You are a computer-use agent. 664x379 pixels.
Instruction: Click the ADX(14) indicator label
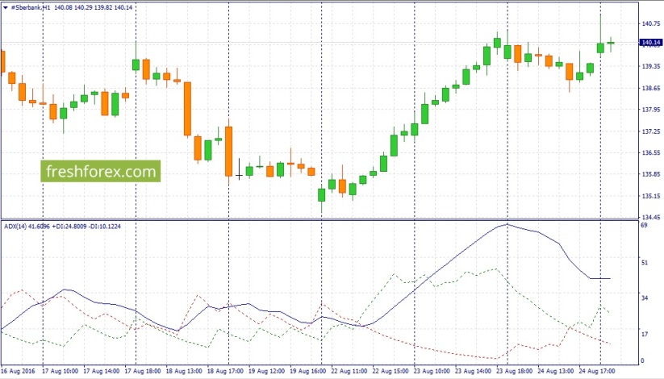coord(15,227)
